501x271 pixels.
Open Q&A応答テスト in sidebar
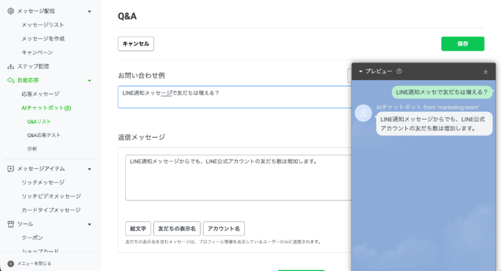tap(43, 135)
